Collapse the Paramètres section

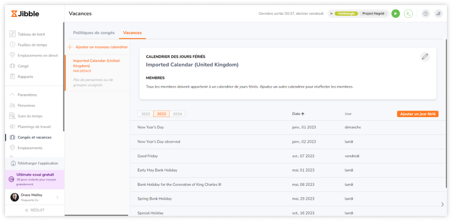pyautogui.click(x=12, y=95)
